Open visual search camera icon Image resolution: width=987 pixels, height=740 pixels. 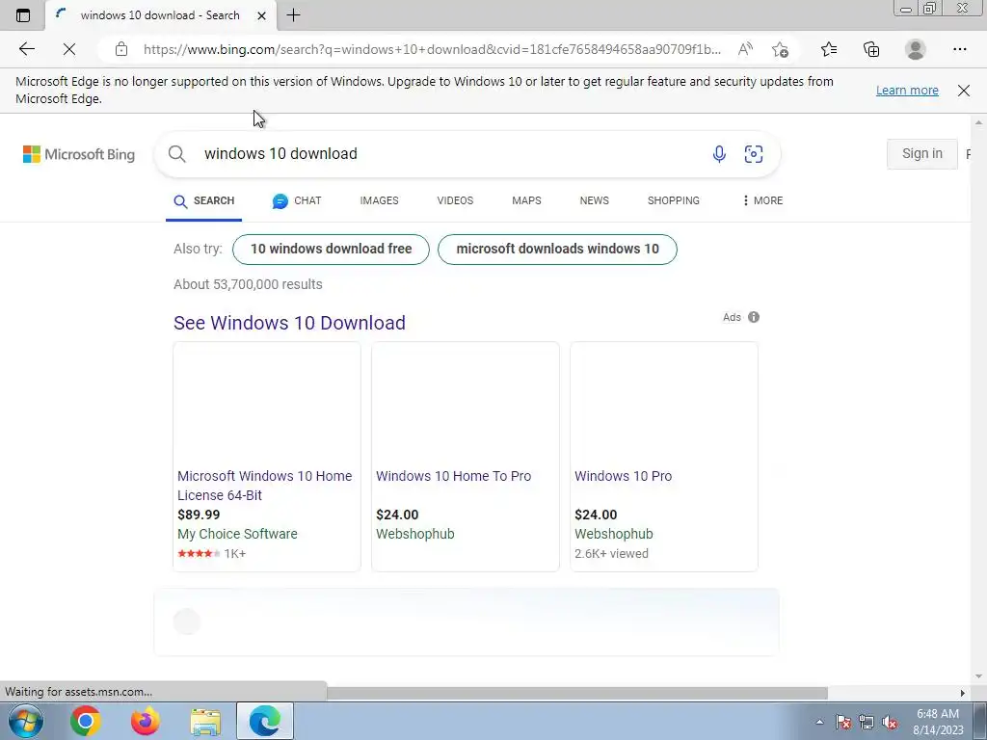click(x=754, y=154)
